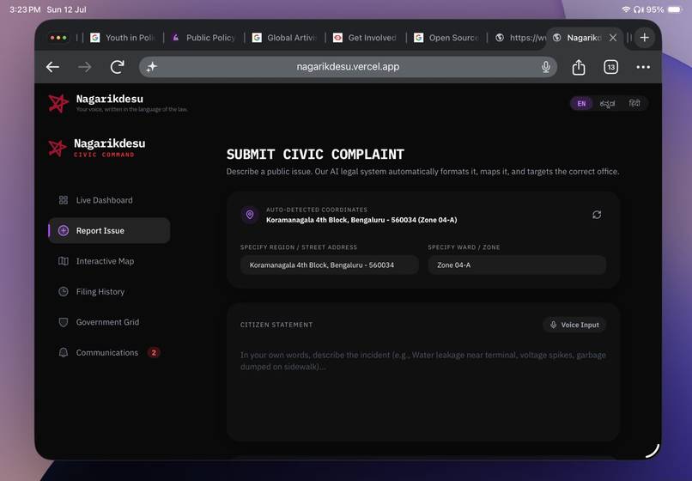Click the window controls dots in tab bar
The image size is (692, 481).
click(x=58, y=38)
